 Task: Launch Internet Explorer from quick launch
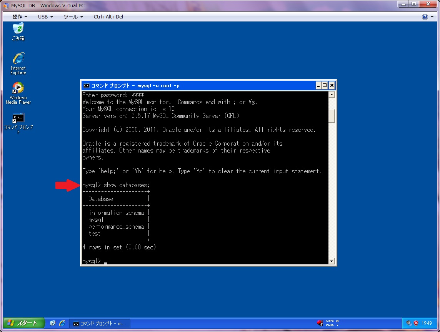[62, 323]
